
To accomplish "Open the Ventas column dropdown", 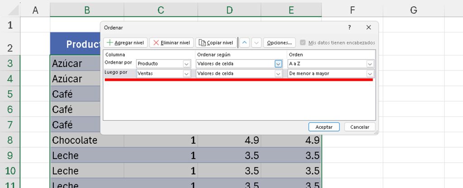I will [187, 74].
